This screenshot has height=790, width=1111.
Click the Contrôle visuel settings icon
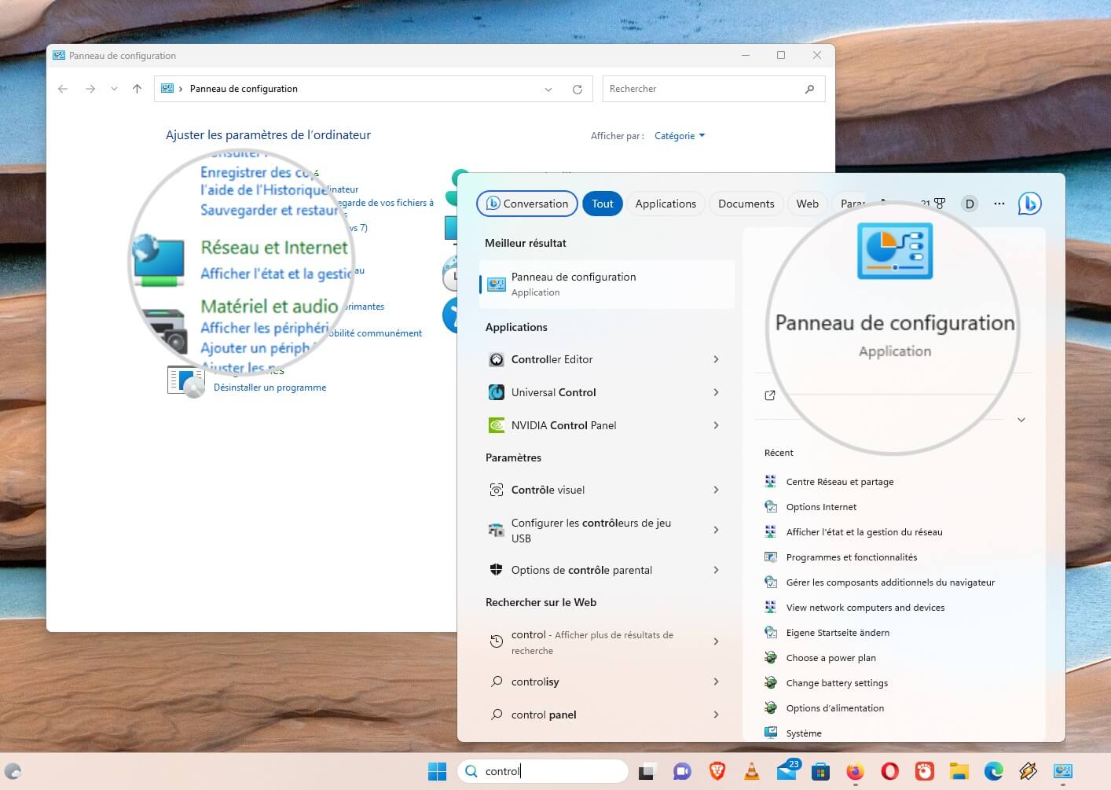(x=497, y=490)
